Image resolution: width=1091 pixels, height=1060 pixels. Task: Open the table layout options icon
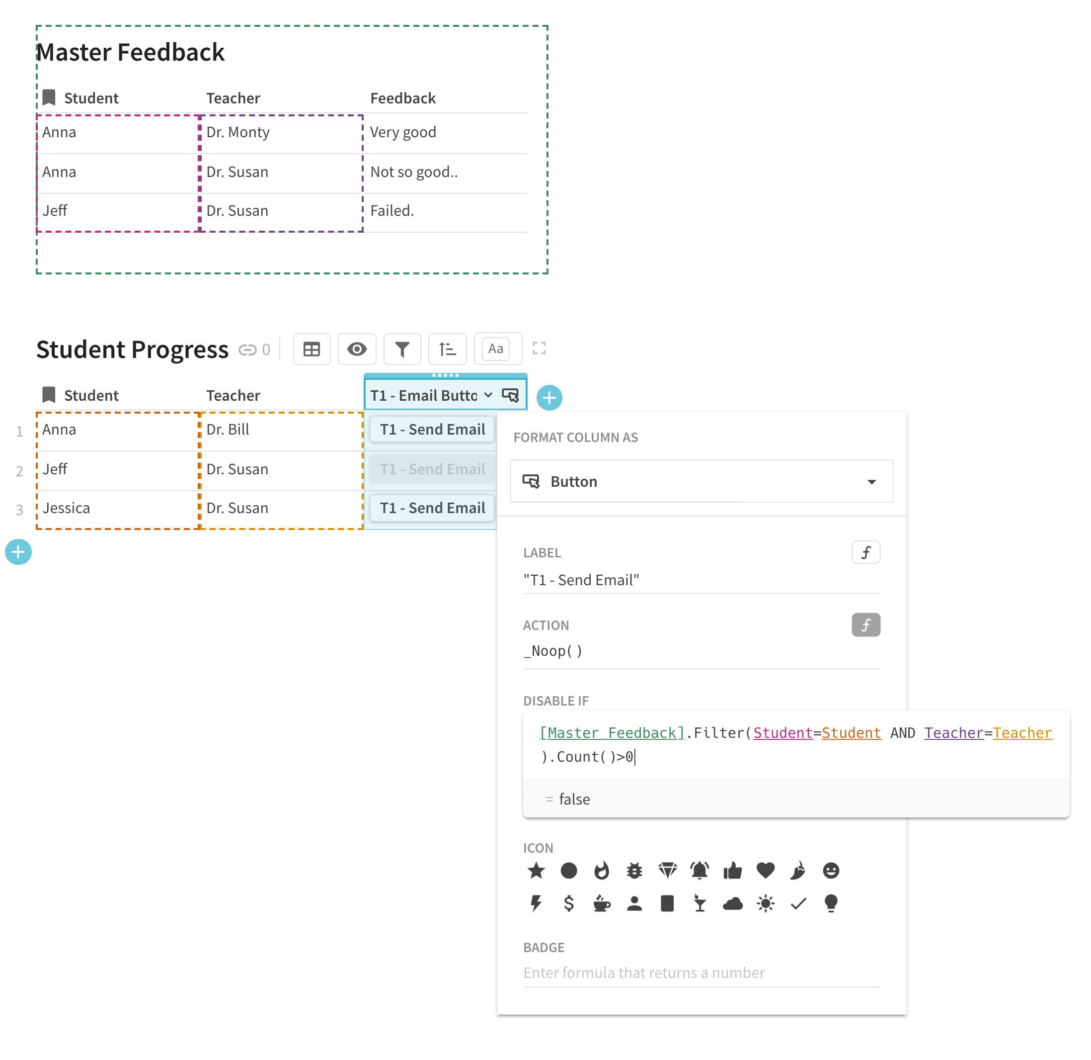tap(311, 349)
